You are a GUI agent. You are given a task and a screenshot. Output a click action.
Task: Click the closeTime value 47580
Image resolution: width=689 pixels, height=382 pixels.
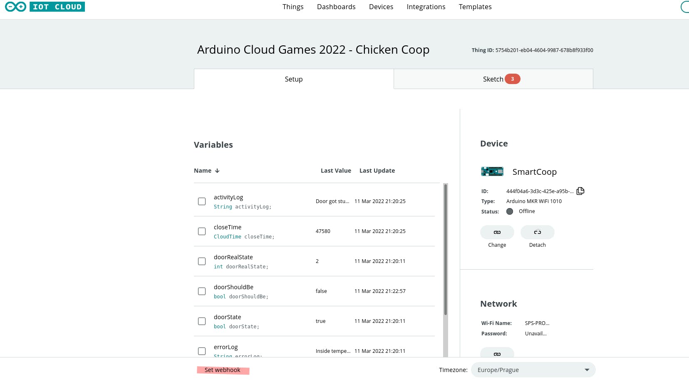[323, 231]
